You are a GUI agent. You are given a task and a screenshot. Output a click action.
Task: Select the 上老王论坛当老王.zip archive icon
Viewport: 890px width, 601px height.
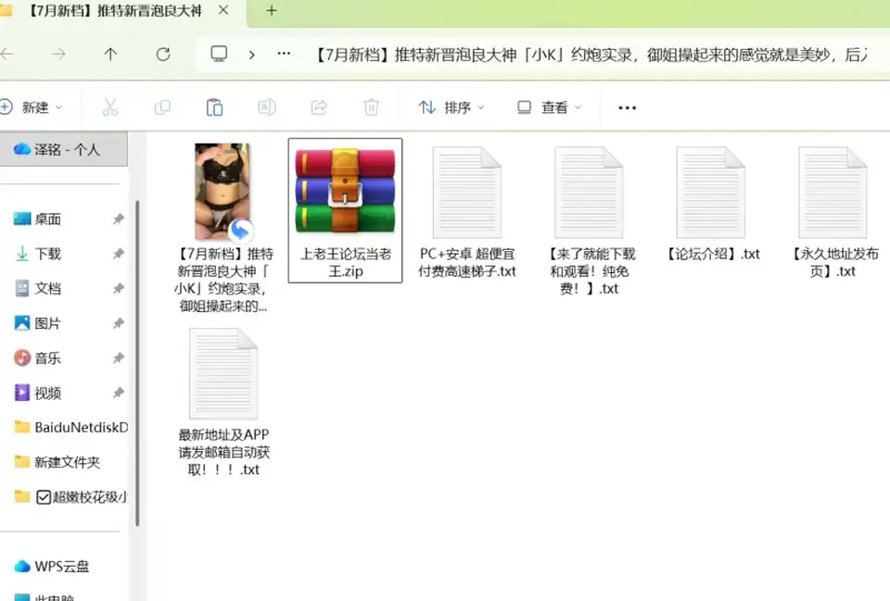[x=345, y=191]
